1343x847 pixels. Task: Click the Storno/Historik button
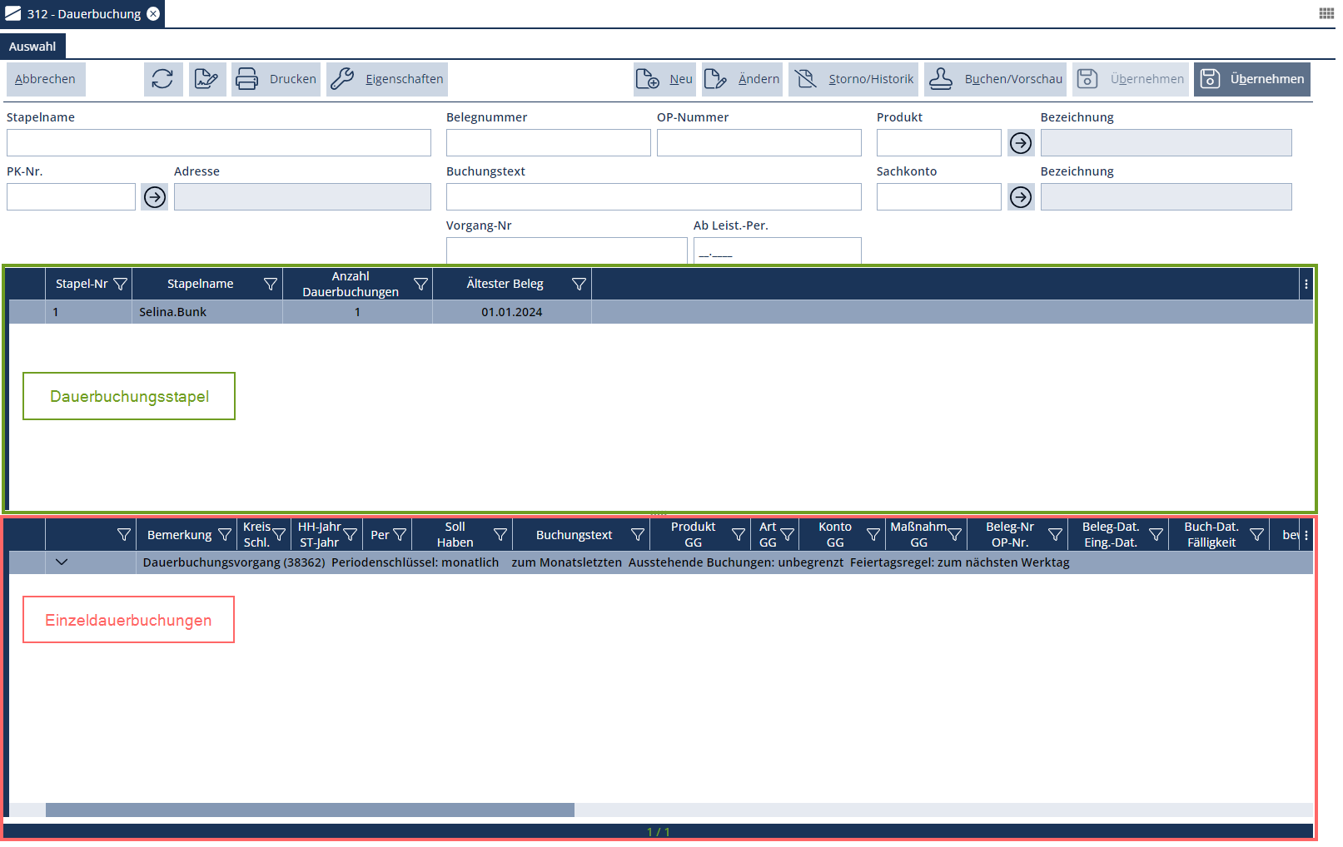pos(853,79)
